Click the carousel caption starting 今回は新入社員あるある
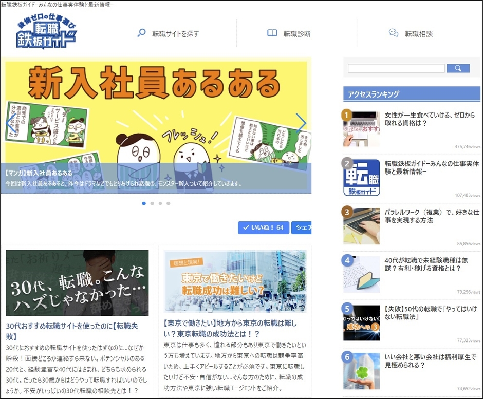The width and height of the screenshot is (483, 399). pyautogui.click(x=123, y=183)
